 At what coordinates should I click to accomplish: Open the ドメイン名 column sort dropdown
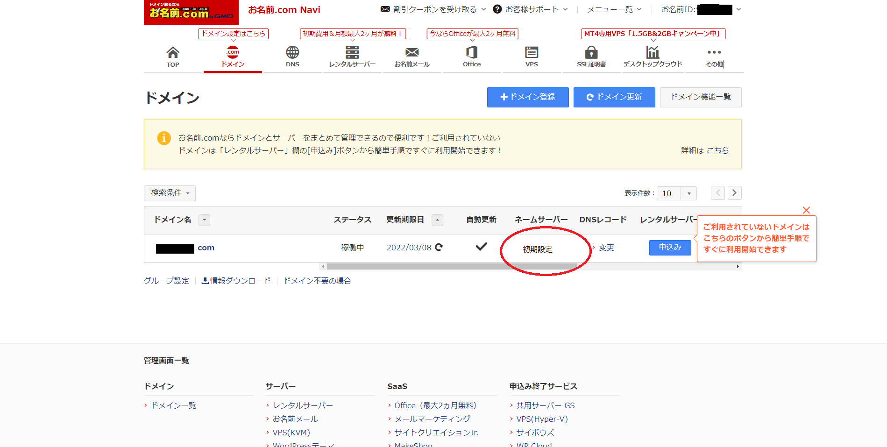[204, 220]
